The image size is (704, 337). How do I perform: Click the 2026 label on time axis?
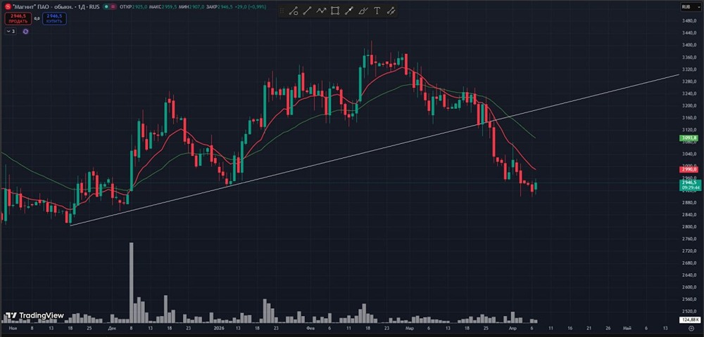tap(219, 329)
